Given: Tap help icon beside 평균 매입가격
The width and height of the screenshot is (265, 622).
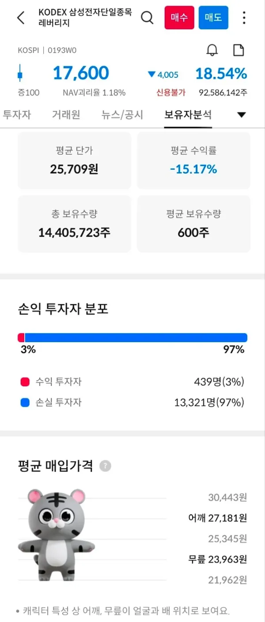Looking at the screenshot, I should [x=105, y=466].
